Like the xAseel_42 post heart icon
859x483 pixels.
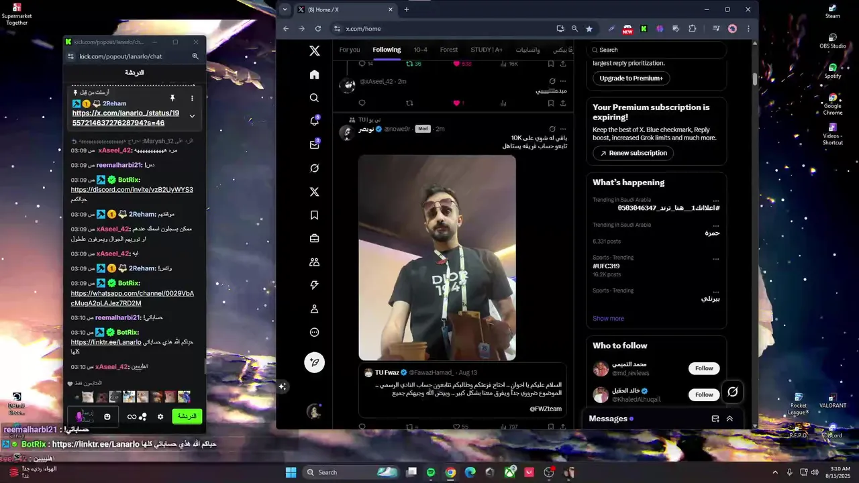click(456, 103)
